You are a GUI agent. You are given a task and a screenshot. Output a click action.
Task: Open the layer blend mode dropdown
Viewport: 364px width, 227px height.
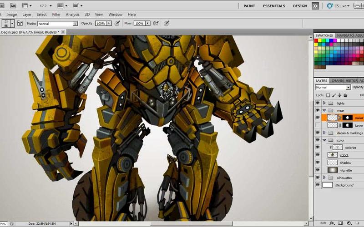click(333, 87)
